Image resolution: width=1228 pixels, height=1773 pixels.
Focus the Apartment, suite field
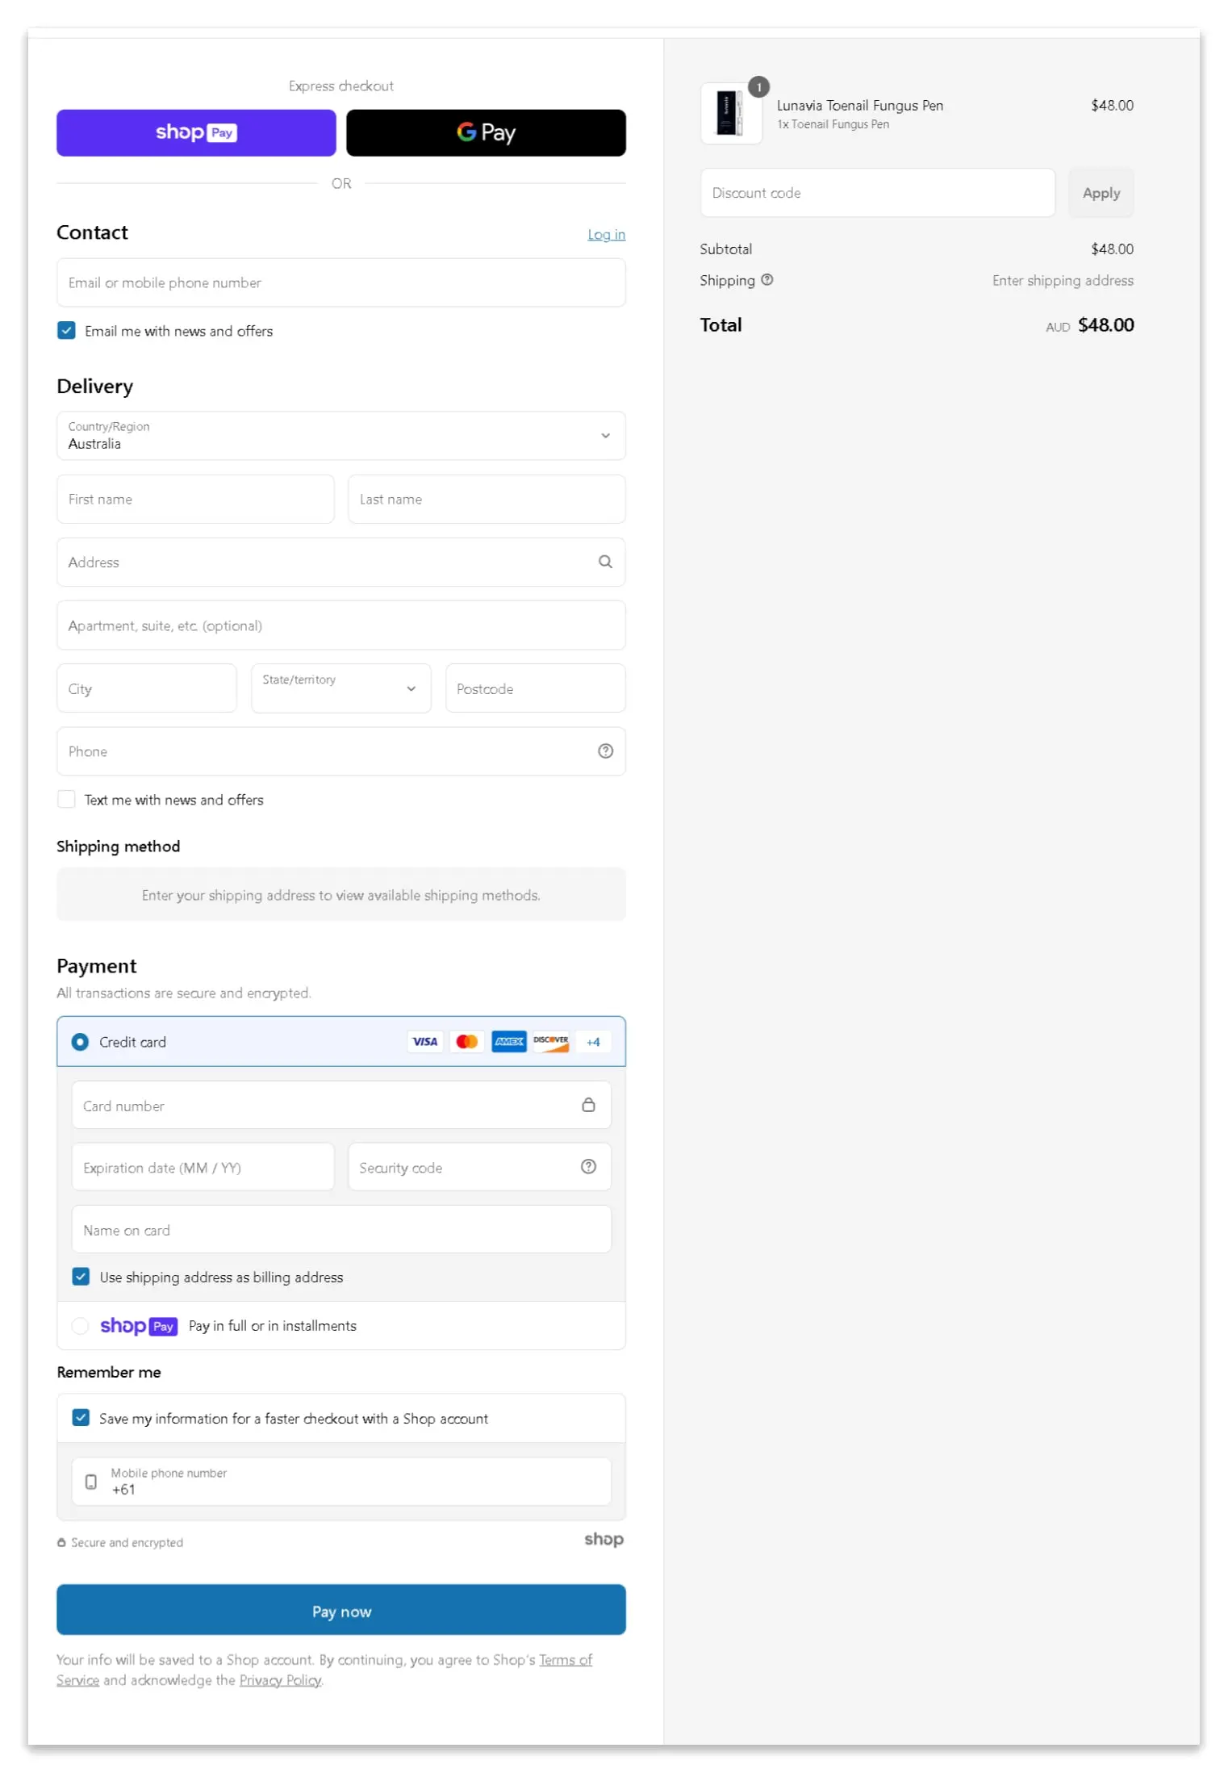pos(341,625)
